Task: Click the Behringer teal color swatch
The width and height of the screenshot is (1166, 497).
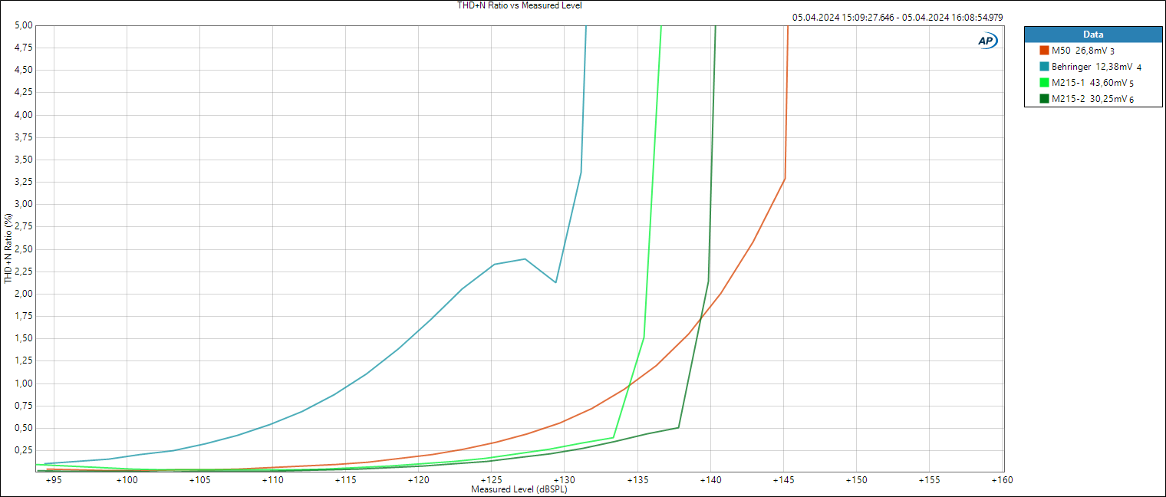Action: (1044, 67)
